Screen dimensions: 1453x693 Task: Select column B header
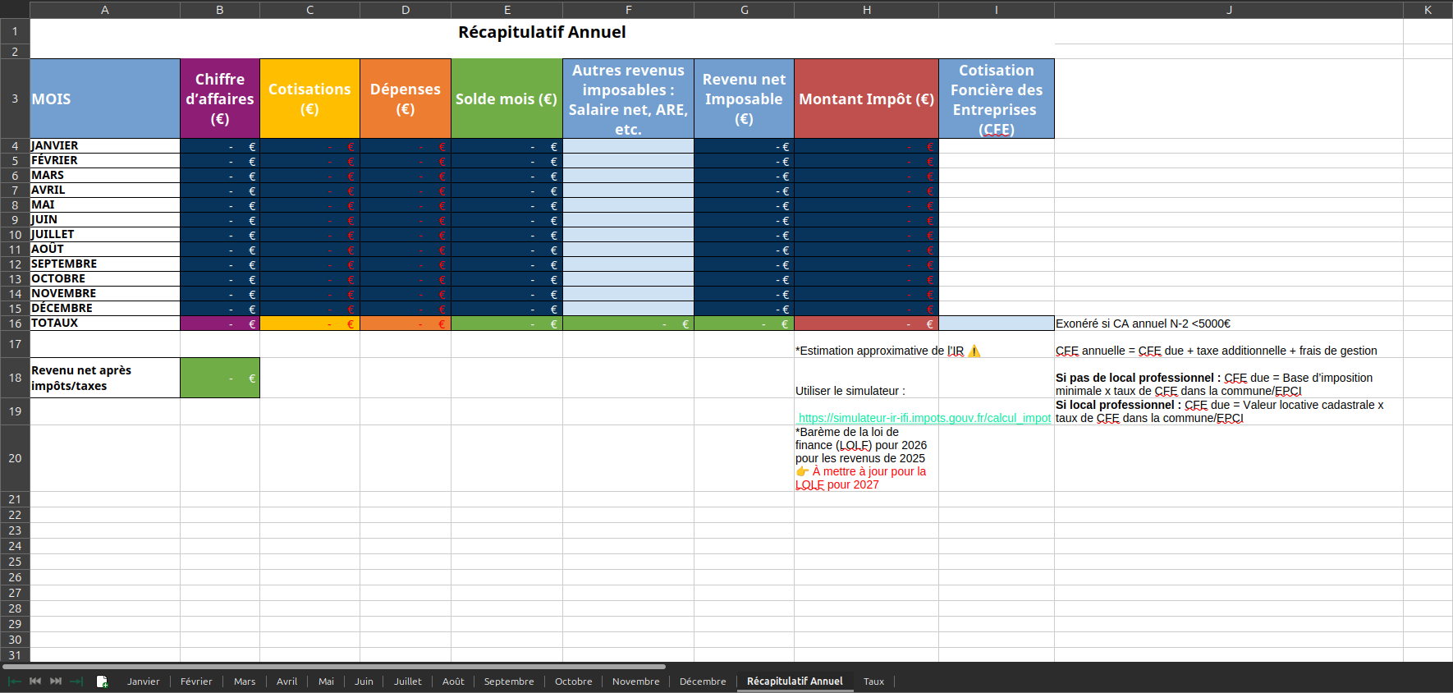[x=220, y=10]
